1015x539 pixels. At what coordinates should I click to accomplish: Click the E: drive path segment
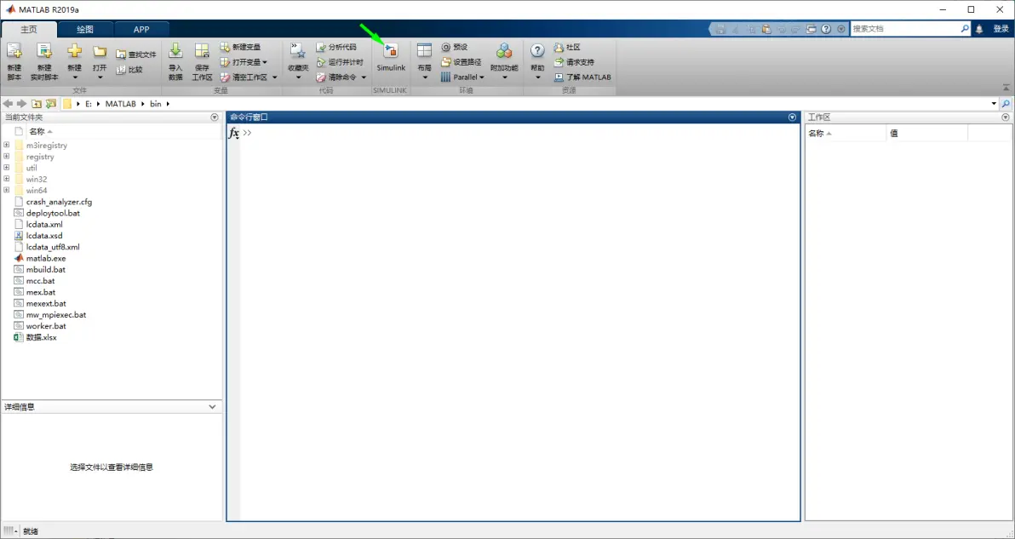89,104
